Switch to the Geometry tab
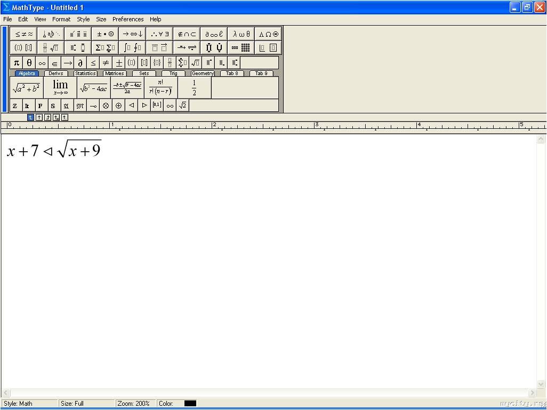 coord(203,73)
